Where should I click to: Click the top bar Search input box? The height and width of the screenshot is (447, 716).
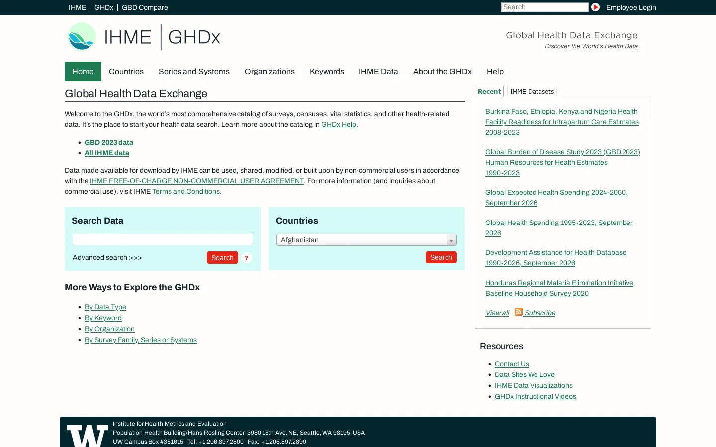coord(544,7)
